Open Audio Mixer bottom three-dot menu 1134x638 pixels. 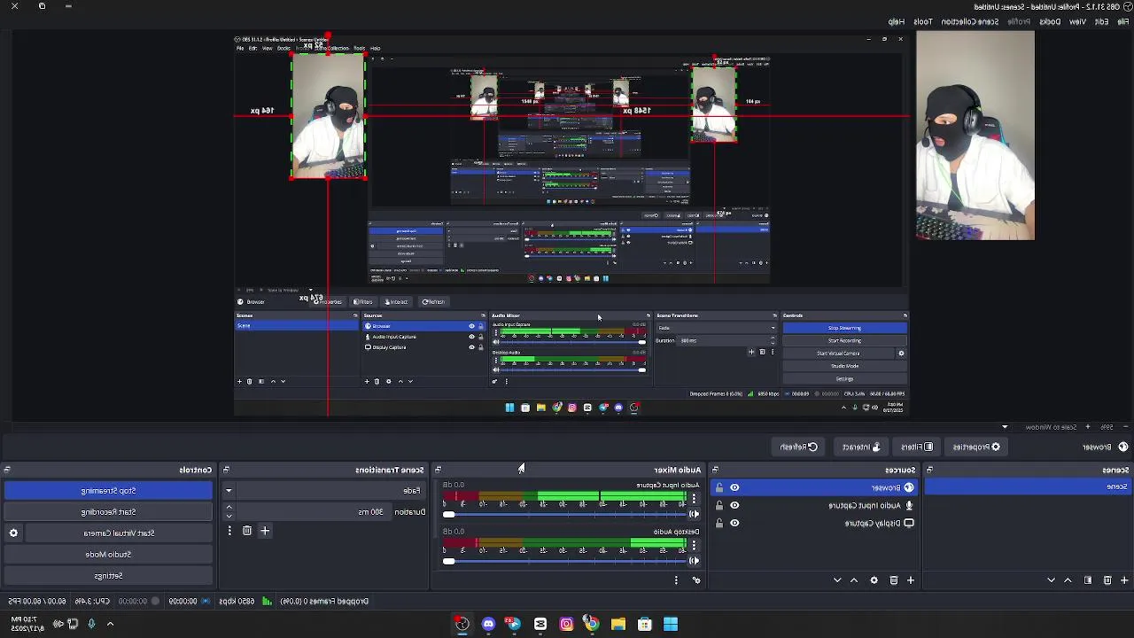click(x=676, y=580)
